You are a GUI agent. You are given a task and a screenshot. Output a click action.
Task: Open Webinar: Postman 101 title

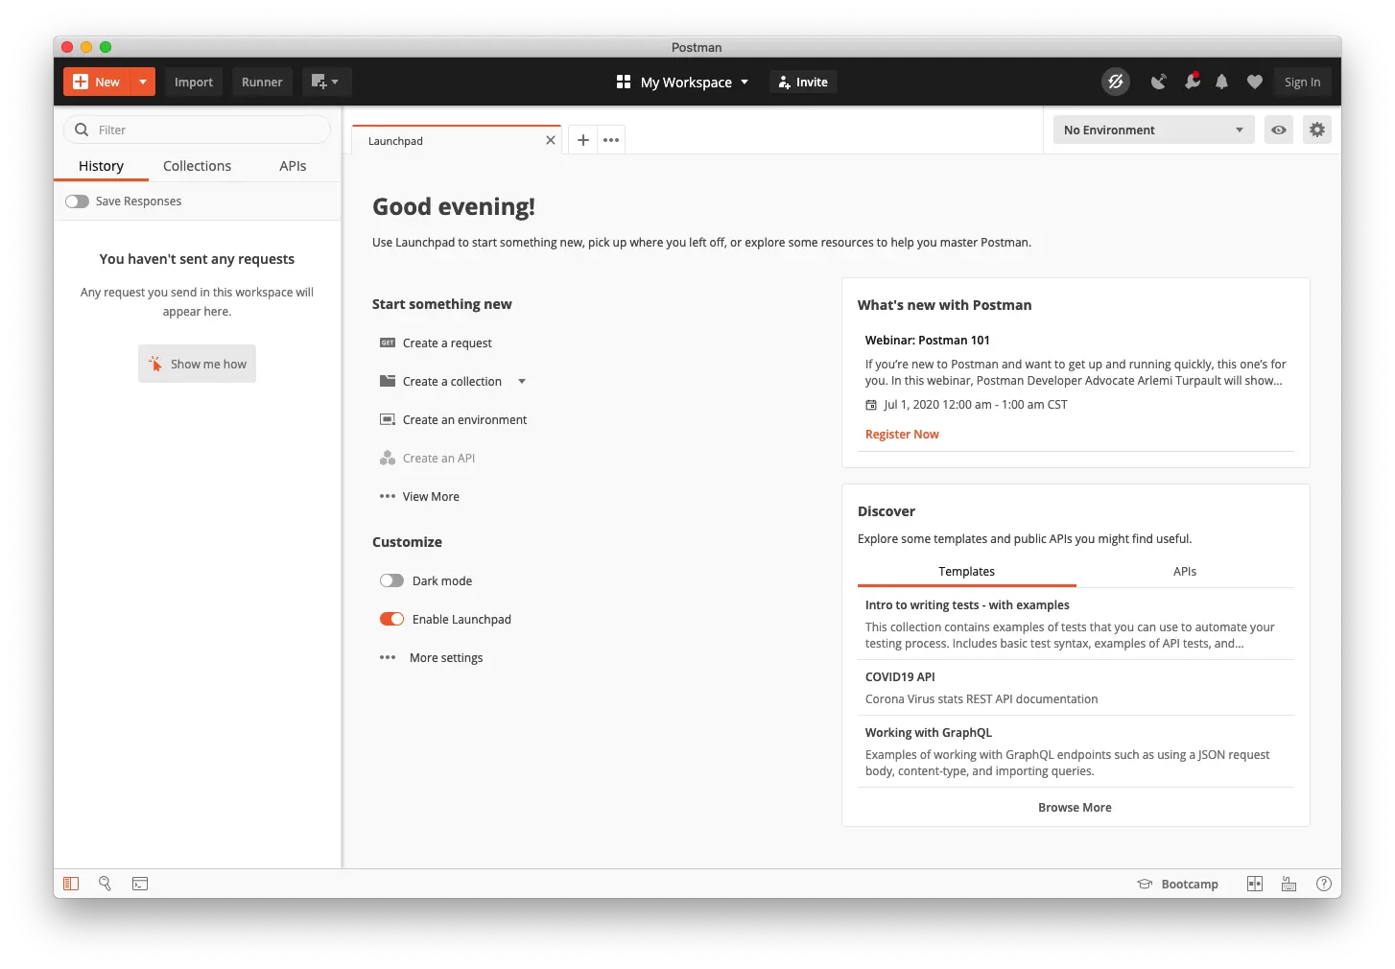(x=927, y=340)
